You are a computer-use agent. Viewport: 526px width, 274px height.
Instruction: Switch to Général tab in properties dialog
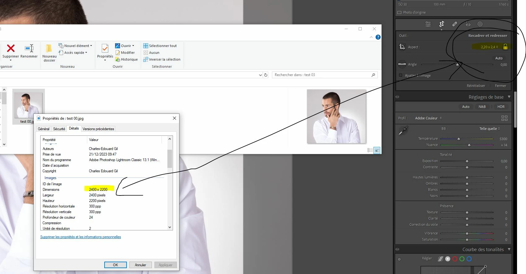44,129
